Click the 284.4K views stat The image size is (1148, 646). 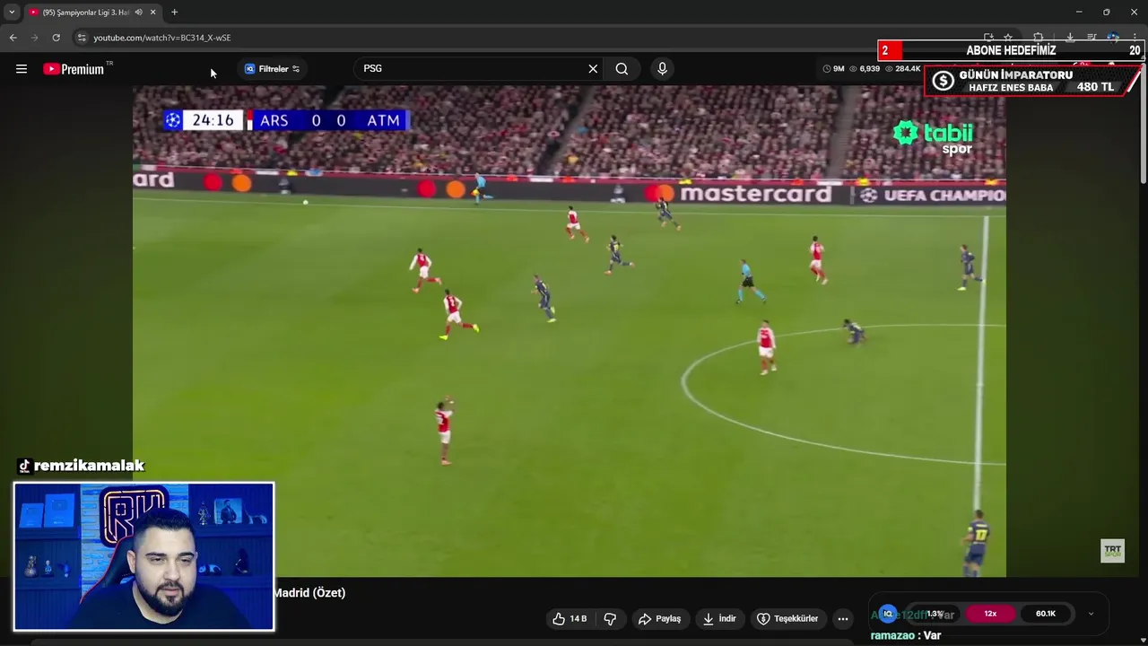click(x=903, y=69)
